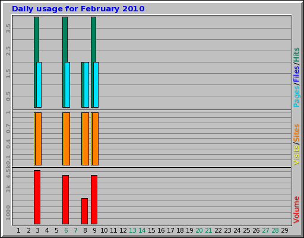This screenshot has width=304, height=238.
Task: Click the '3k' value on the y-axis
Action: [8, 189]
